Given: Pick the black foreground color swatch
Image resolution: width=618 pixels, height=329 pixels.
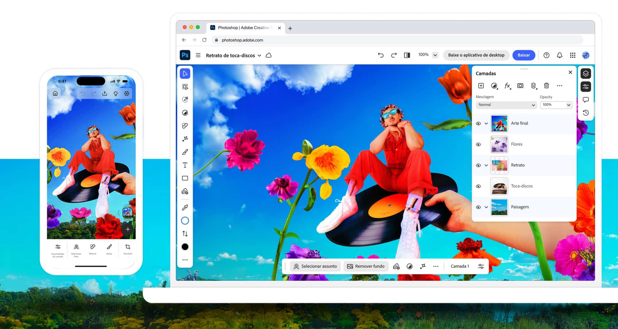Looking at the screenshot, I should tap(185, 247).
